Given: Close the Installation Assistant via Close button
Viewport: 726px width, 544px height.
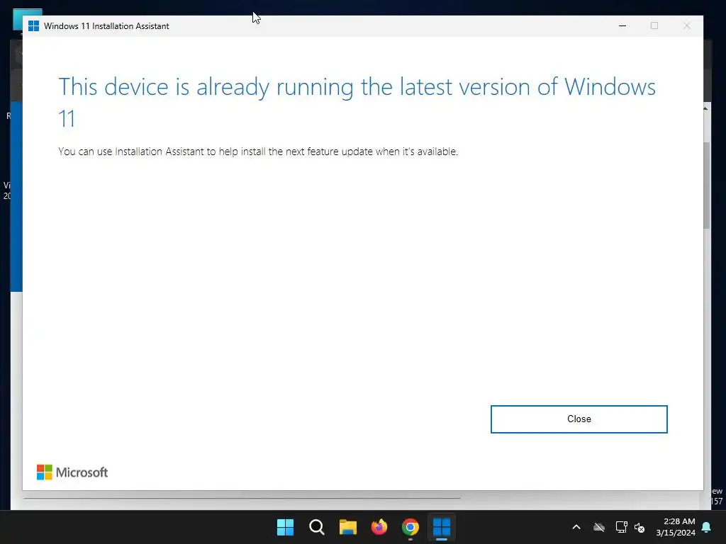Looking at the screenshot, I should 579,419.
